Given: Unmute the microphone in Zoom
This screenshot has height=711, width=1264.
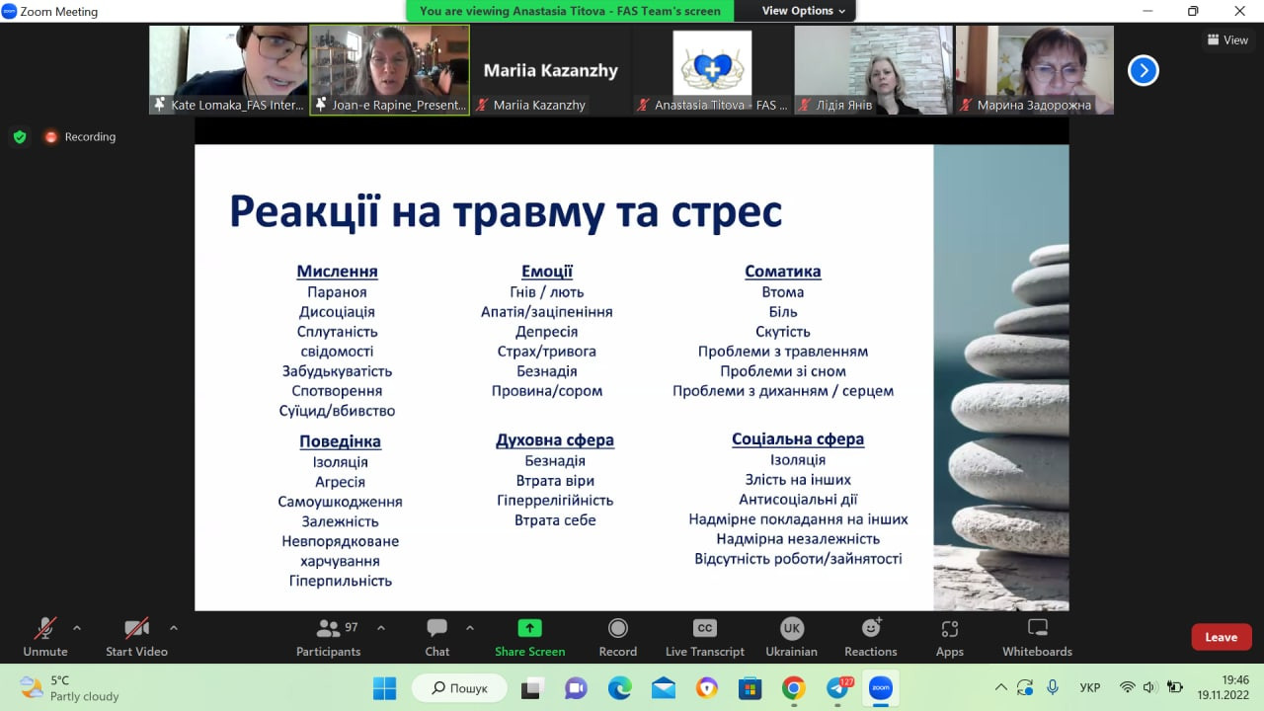Looking at the screenshot, I should coord(45,637).
